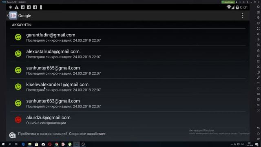The image size is (261, 147).
Task: Click the taskbar volume speaker icon
Action: coord(235,144)
